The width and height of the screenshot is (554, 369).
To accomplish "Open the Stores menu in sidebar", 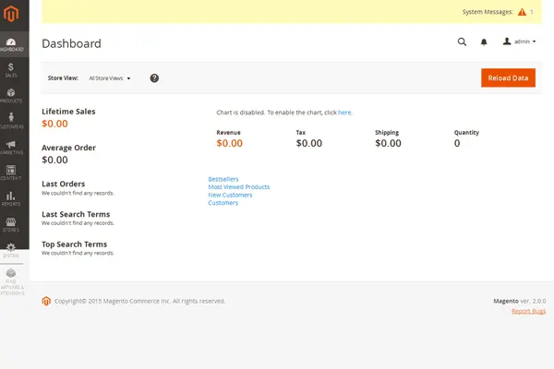I will [x=11, y=224].
